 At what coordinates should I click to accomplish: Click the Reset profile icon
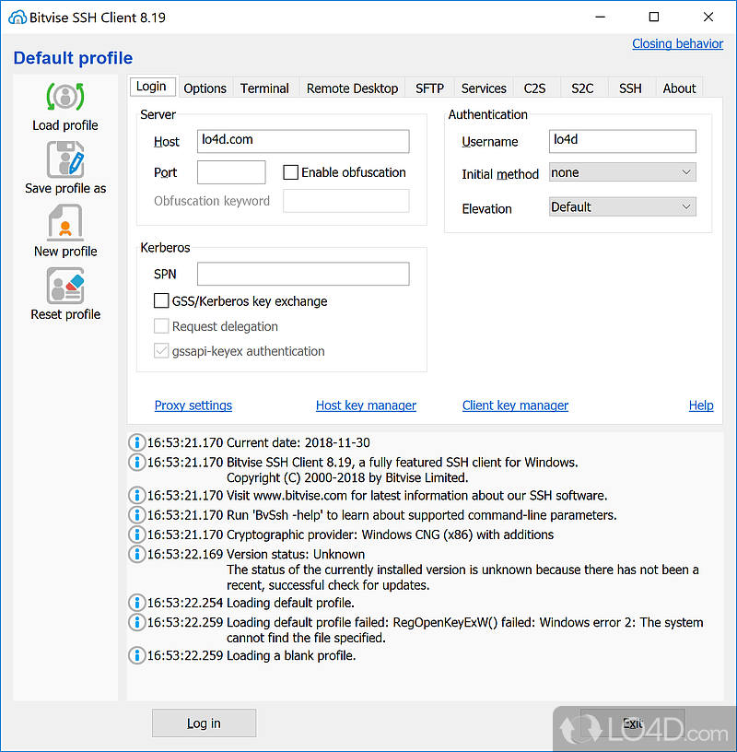(65, 286)
